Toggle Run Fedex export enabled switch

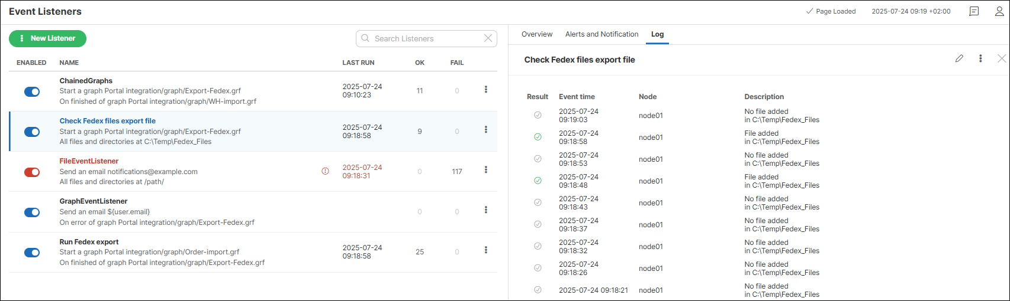click(32, 253)
